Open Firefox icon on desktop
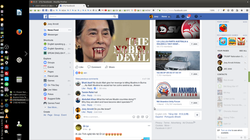 [19, 32]
